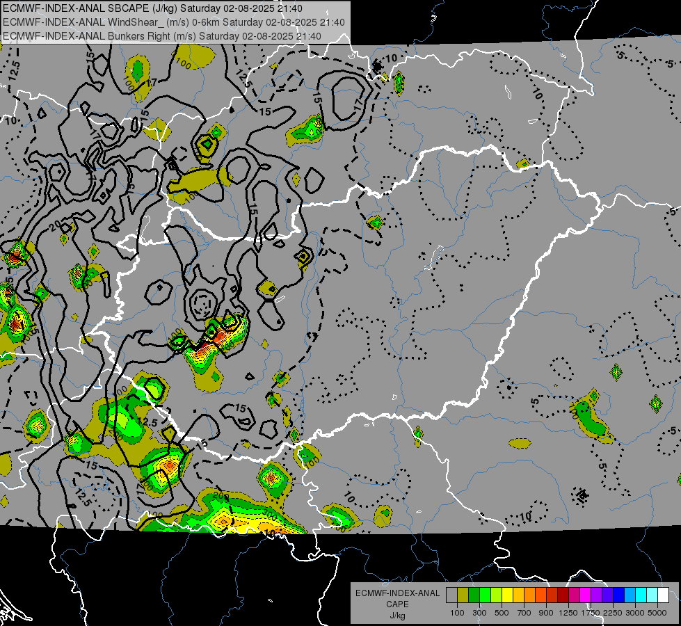
Task: Click the Bunkers Right (m/s) title line
Action: click(x=162, y=36)
